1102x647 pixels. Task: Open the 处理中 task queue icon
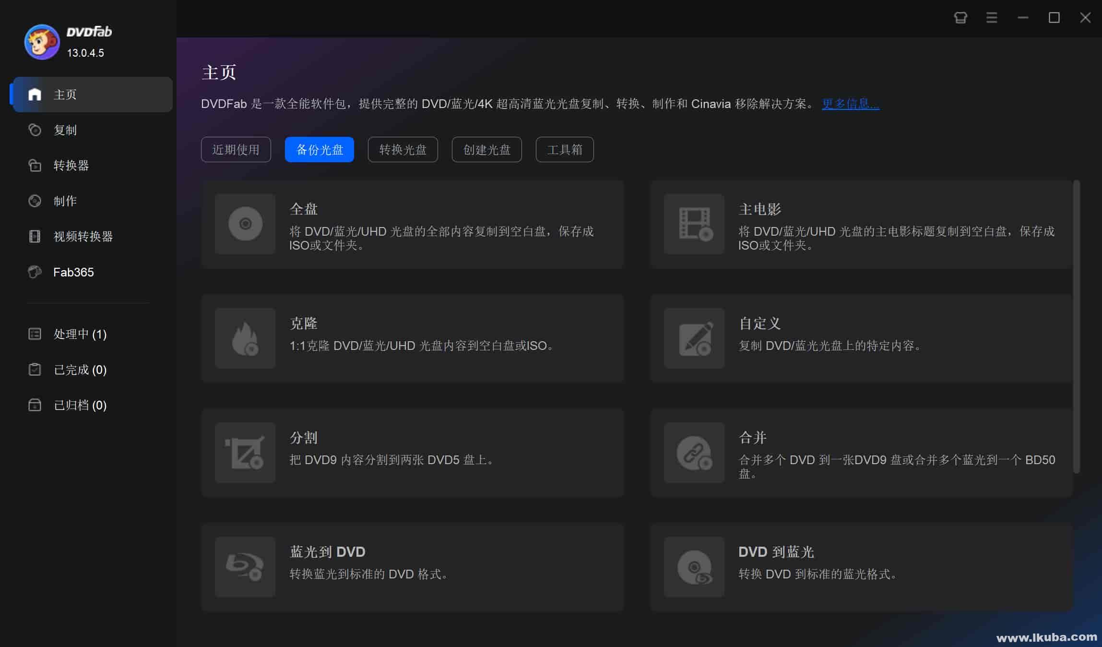coord(35,334)
